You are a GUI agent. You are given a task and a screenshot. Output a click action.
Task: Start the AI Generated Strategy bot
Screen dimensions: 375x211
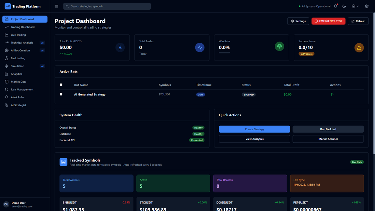click(x=332, y=94)
